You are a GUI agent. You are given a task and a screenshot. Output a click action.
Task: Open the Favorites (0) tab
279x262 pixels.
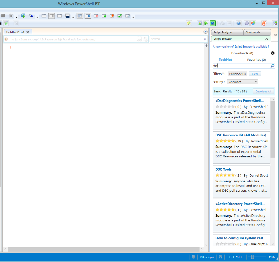(x=256, y=60)
